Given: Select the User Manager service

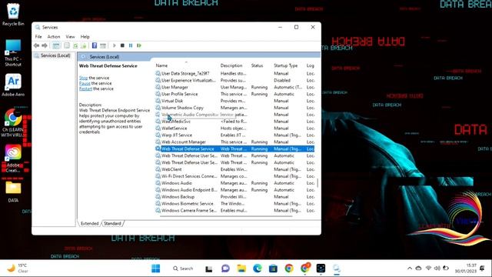Looking at the screenshot, I should click(234, 87).
